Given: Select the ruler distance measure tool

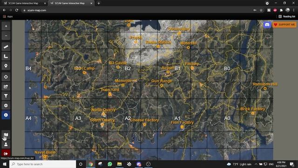Looking at the screenshot, I should coord(6,47).
